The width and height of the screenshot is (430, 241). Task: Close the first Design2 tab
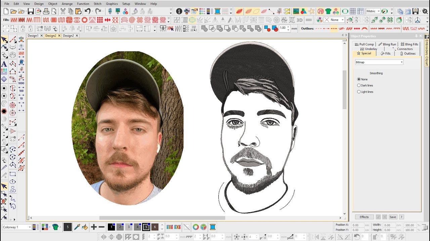tap(59, 35)
